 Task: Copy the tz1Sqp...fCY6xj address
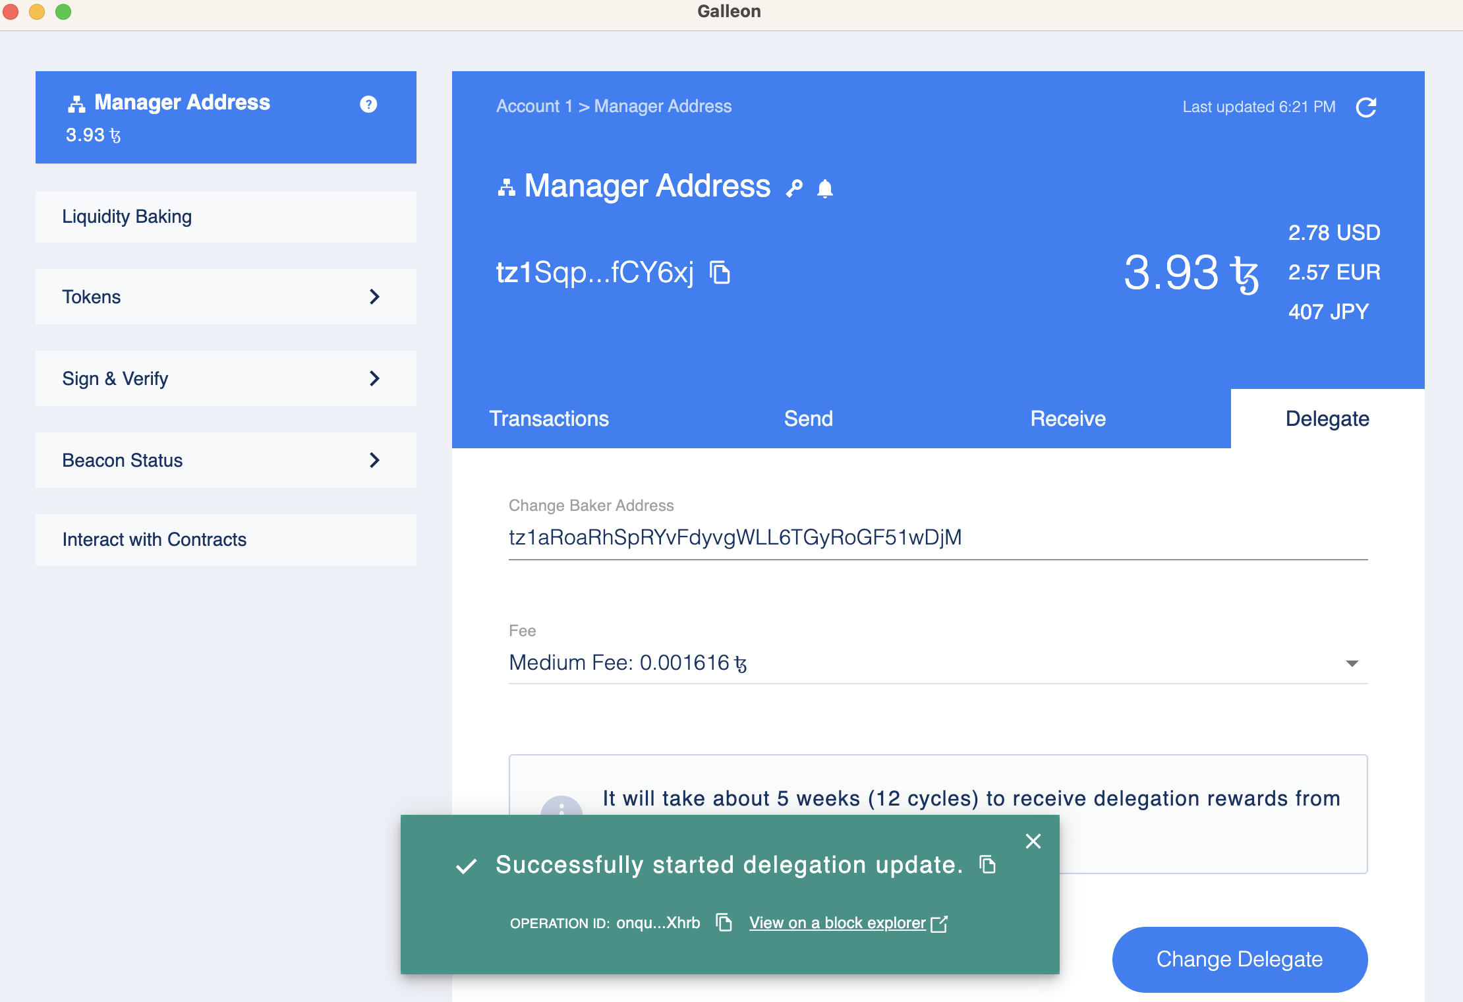tap(720, 272)
